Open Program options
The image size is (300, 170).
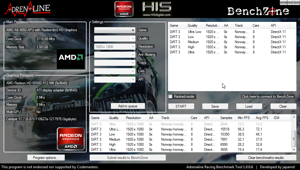(x=46, y=158)
